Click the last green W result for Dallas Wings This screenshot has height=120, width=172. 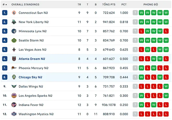(166, 87)
